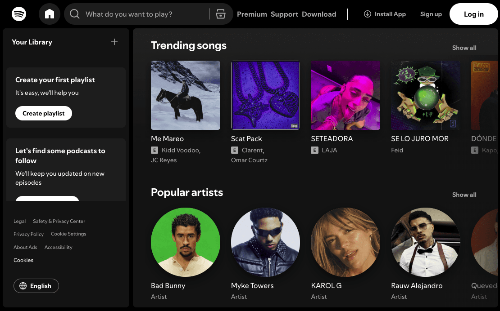Open the Premium link
Image resolution: width=500 pixels, height=311 pixels.
click(x=252, y=14)
